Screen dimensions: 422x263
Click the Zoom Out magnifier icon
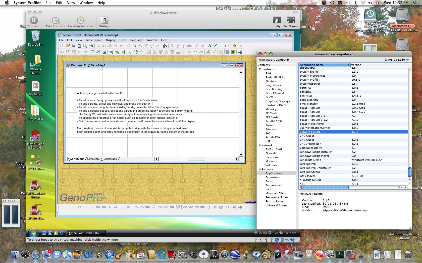(x=117, y=52)
